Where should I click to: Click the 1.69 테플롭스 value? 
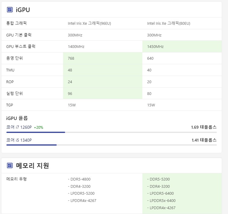click(x=204, y=127)
